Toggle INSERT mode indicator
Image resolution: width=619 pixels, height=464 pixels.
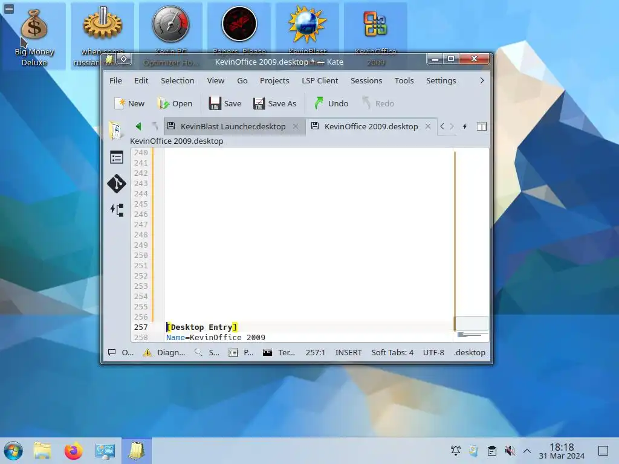[348, 352]
